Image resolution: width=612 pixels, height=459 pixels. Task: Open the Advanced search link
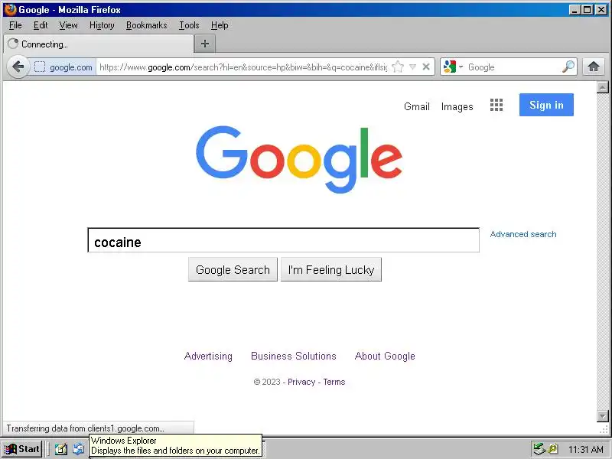[523, 234]
